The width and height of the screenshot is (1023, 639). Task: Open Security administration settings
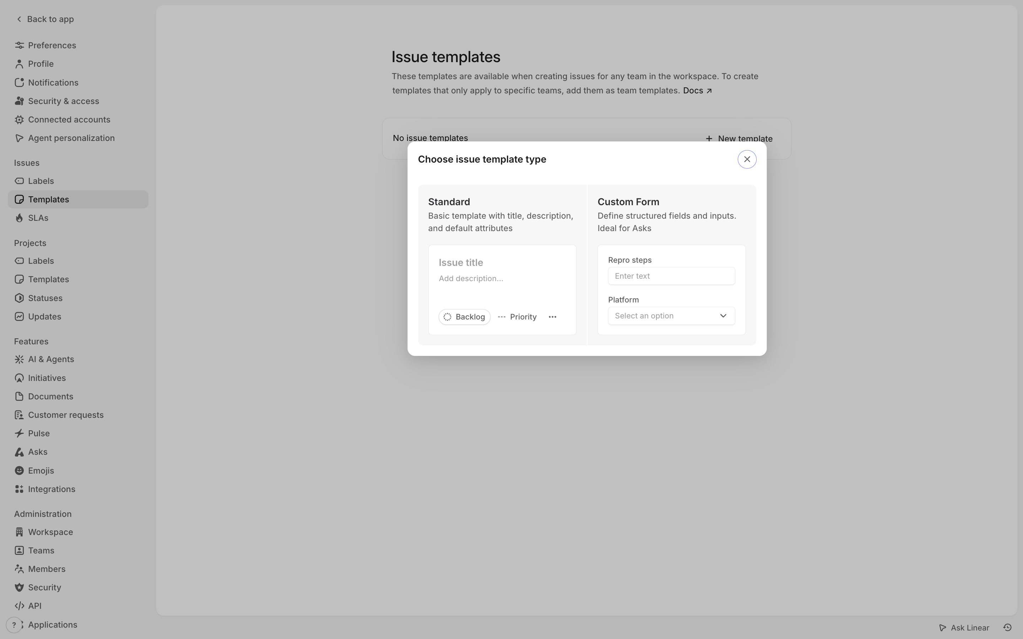(x=78, y=588)
